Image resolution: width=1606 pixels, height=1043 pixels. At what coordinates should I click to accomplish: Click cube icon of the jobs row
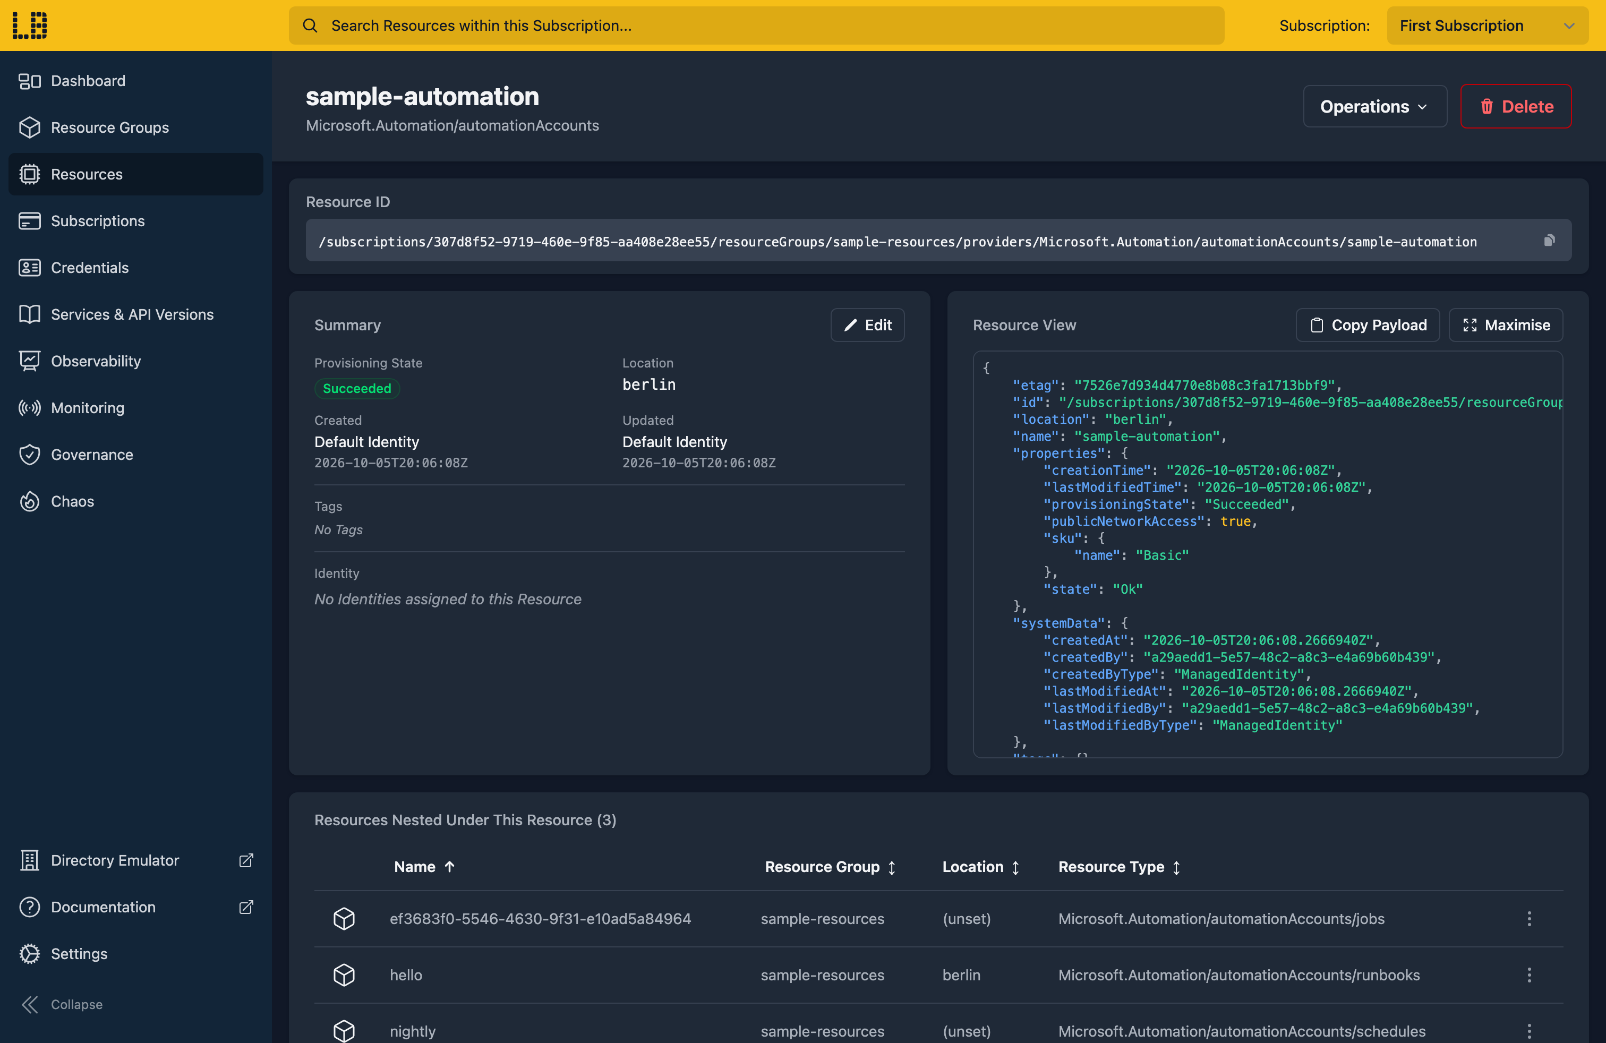tap(344, 918)
